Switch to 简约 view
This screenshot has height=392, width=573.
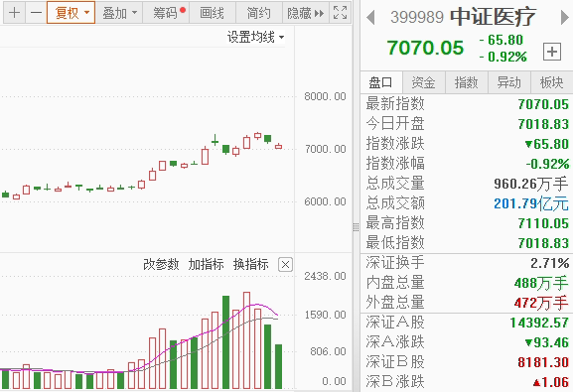click(x=259, y=13)
